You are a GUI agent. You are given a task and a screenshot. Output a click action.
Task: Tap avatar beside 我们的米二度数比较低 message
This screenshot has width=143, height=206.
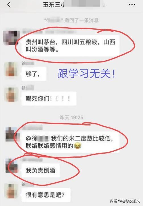(12, 134)
